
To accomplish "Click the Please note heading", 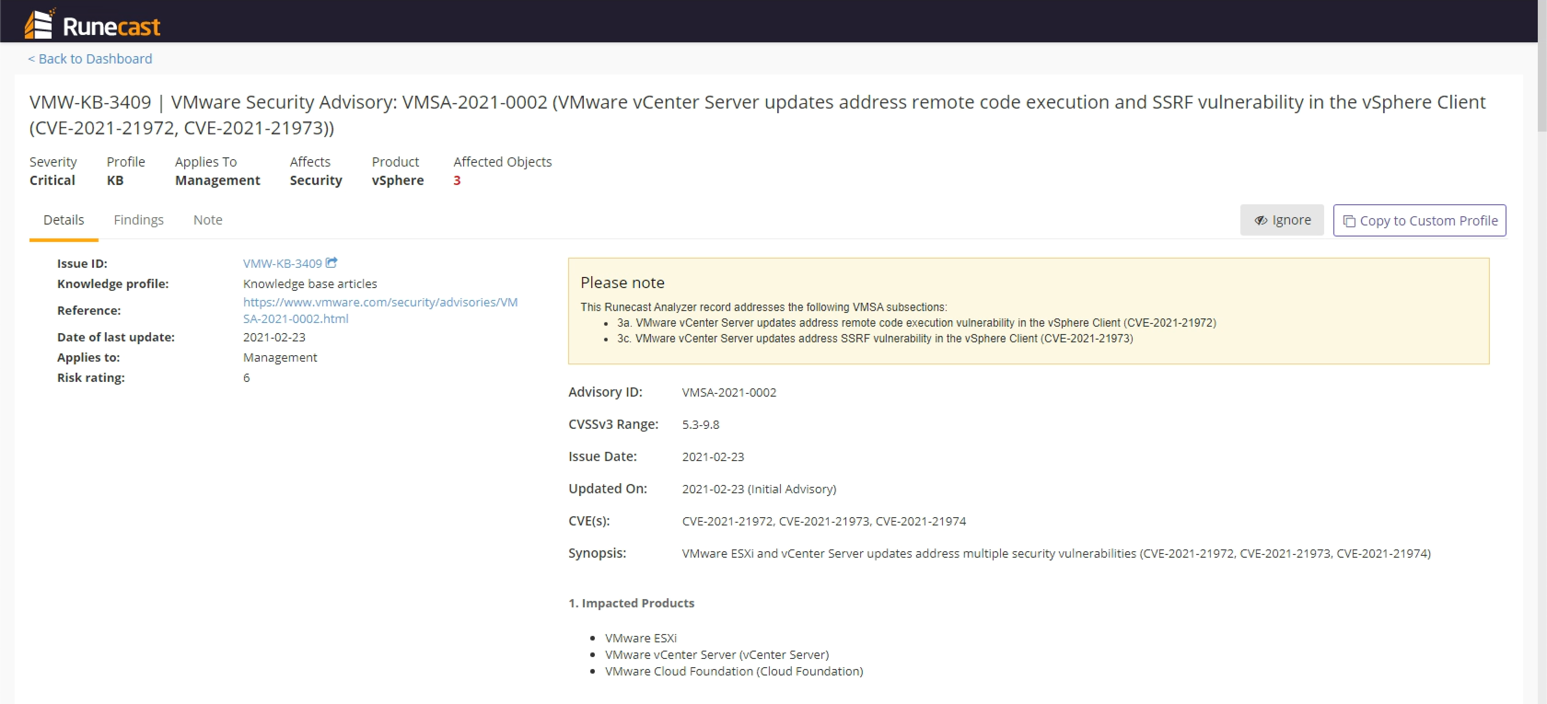I will pyautogui.click(x=622, y=283).
